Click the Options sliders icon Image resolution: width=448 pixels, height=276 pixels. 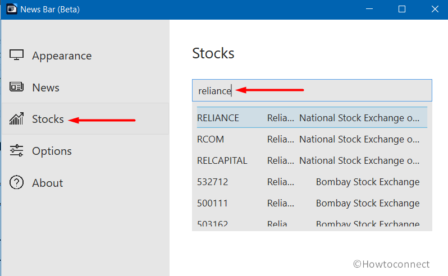(x=16, y=150)
